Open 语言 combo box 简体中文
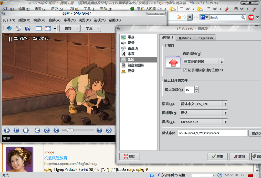 pyautogui.click(x=204, y=104)
